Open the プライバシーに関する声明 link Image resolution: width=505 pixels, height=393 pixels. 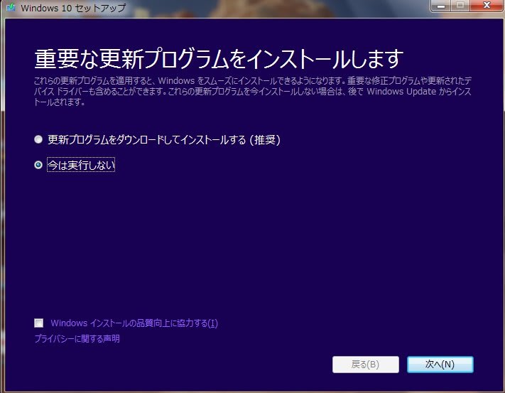(77, 339)
